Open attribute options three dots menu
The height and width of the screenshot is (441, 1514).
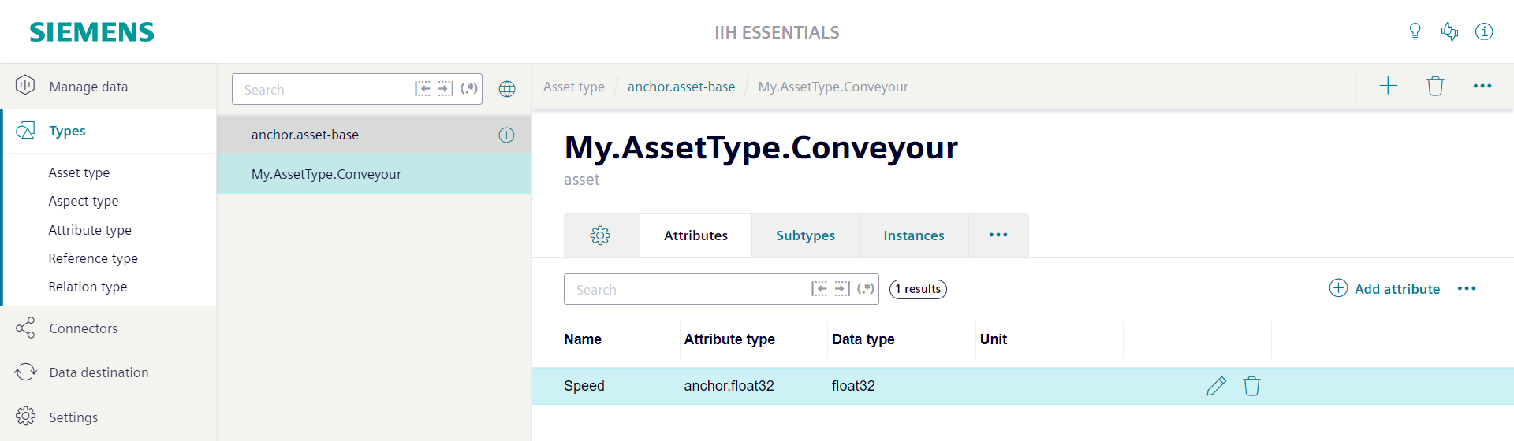pos(1467,289)
